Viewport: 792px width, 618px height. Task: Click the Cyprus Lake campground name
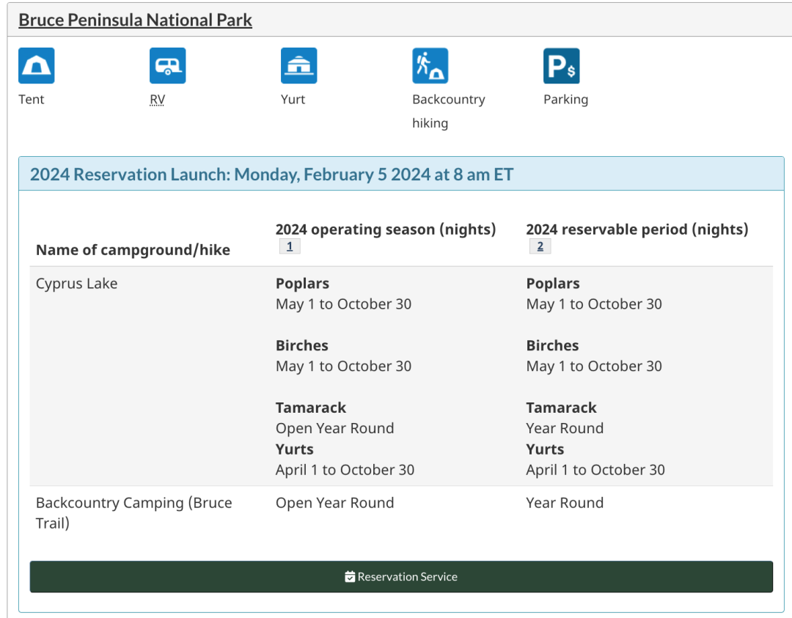pos(77,283)
